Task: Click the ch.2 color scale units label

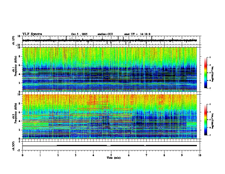Action: [213, 121]
